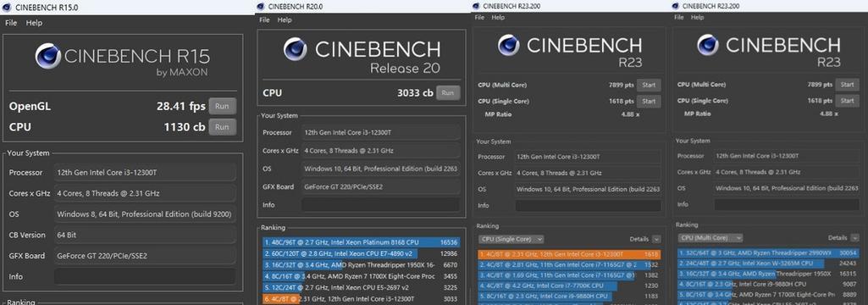868x305 pixels.
Task: Select i9-9880H row in Single Core ranking
Action: pyautogui.click(x=569, y=297)
